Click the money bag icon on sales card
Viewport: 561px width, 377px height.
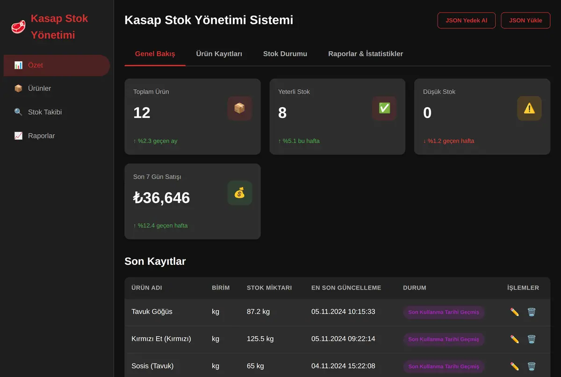point(239,193)
